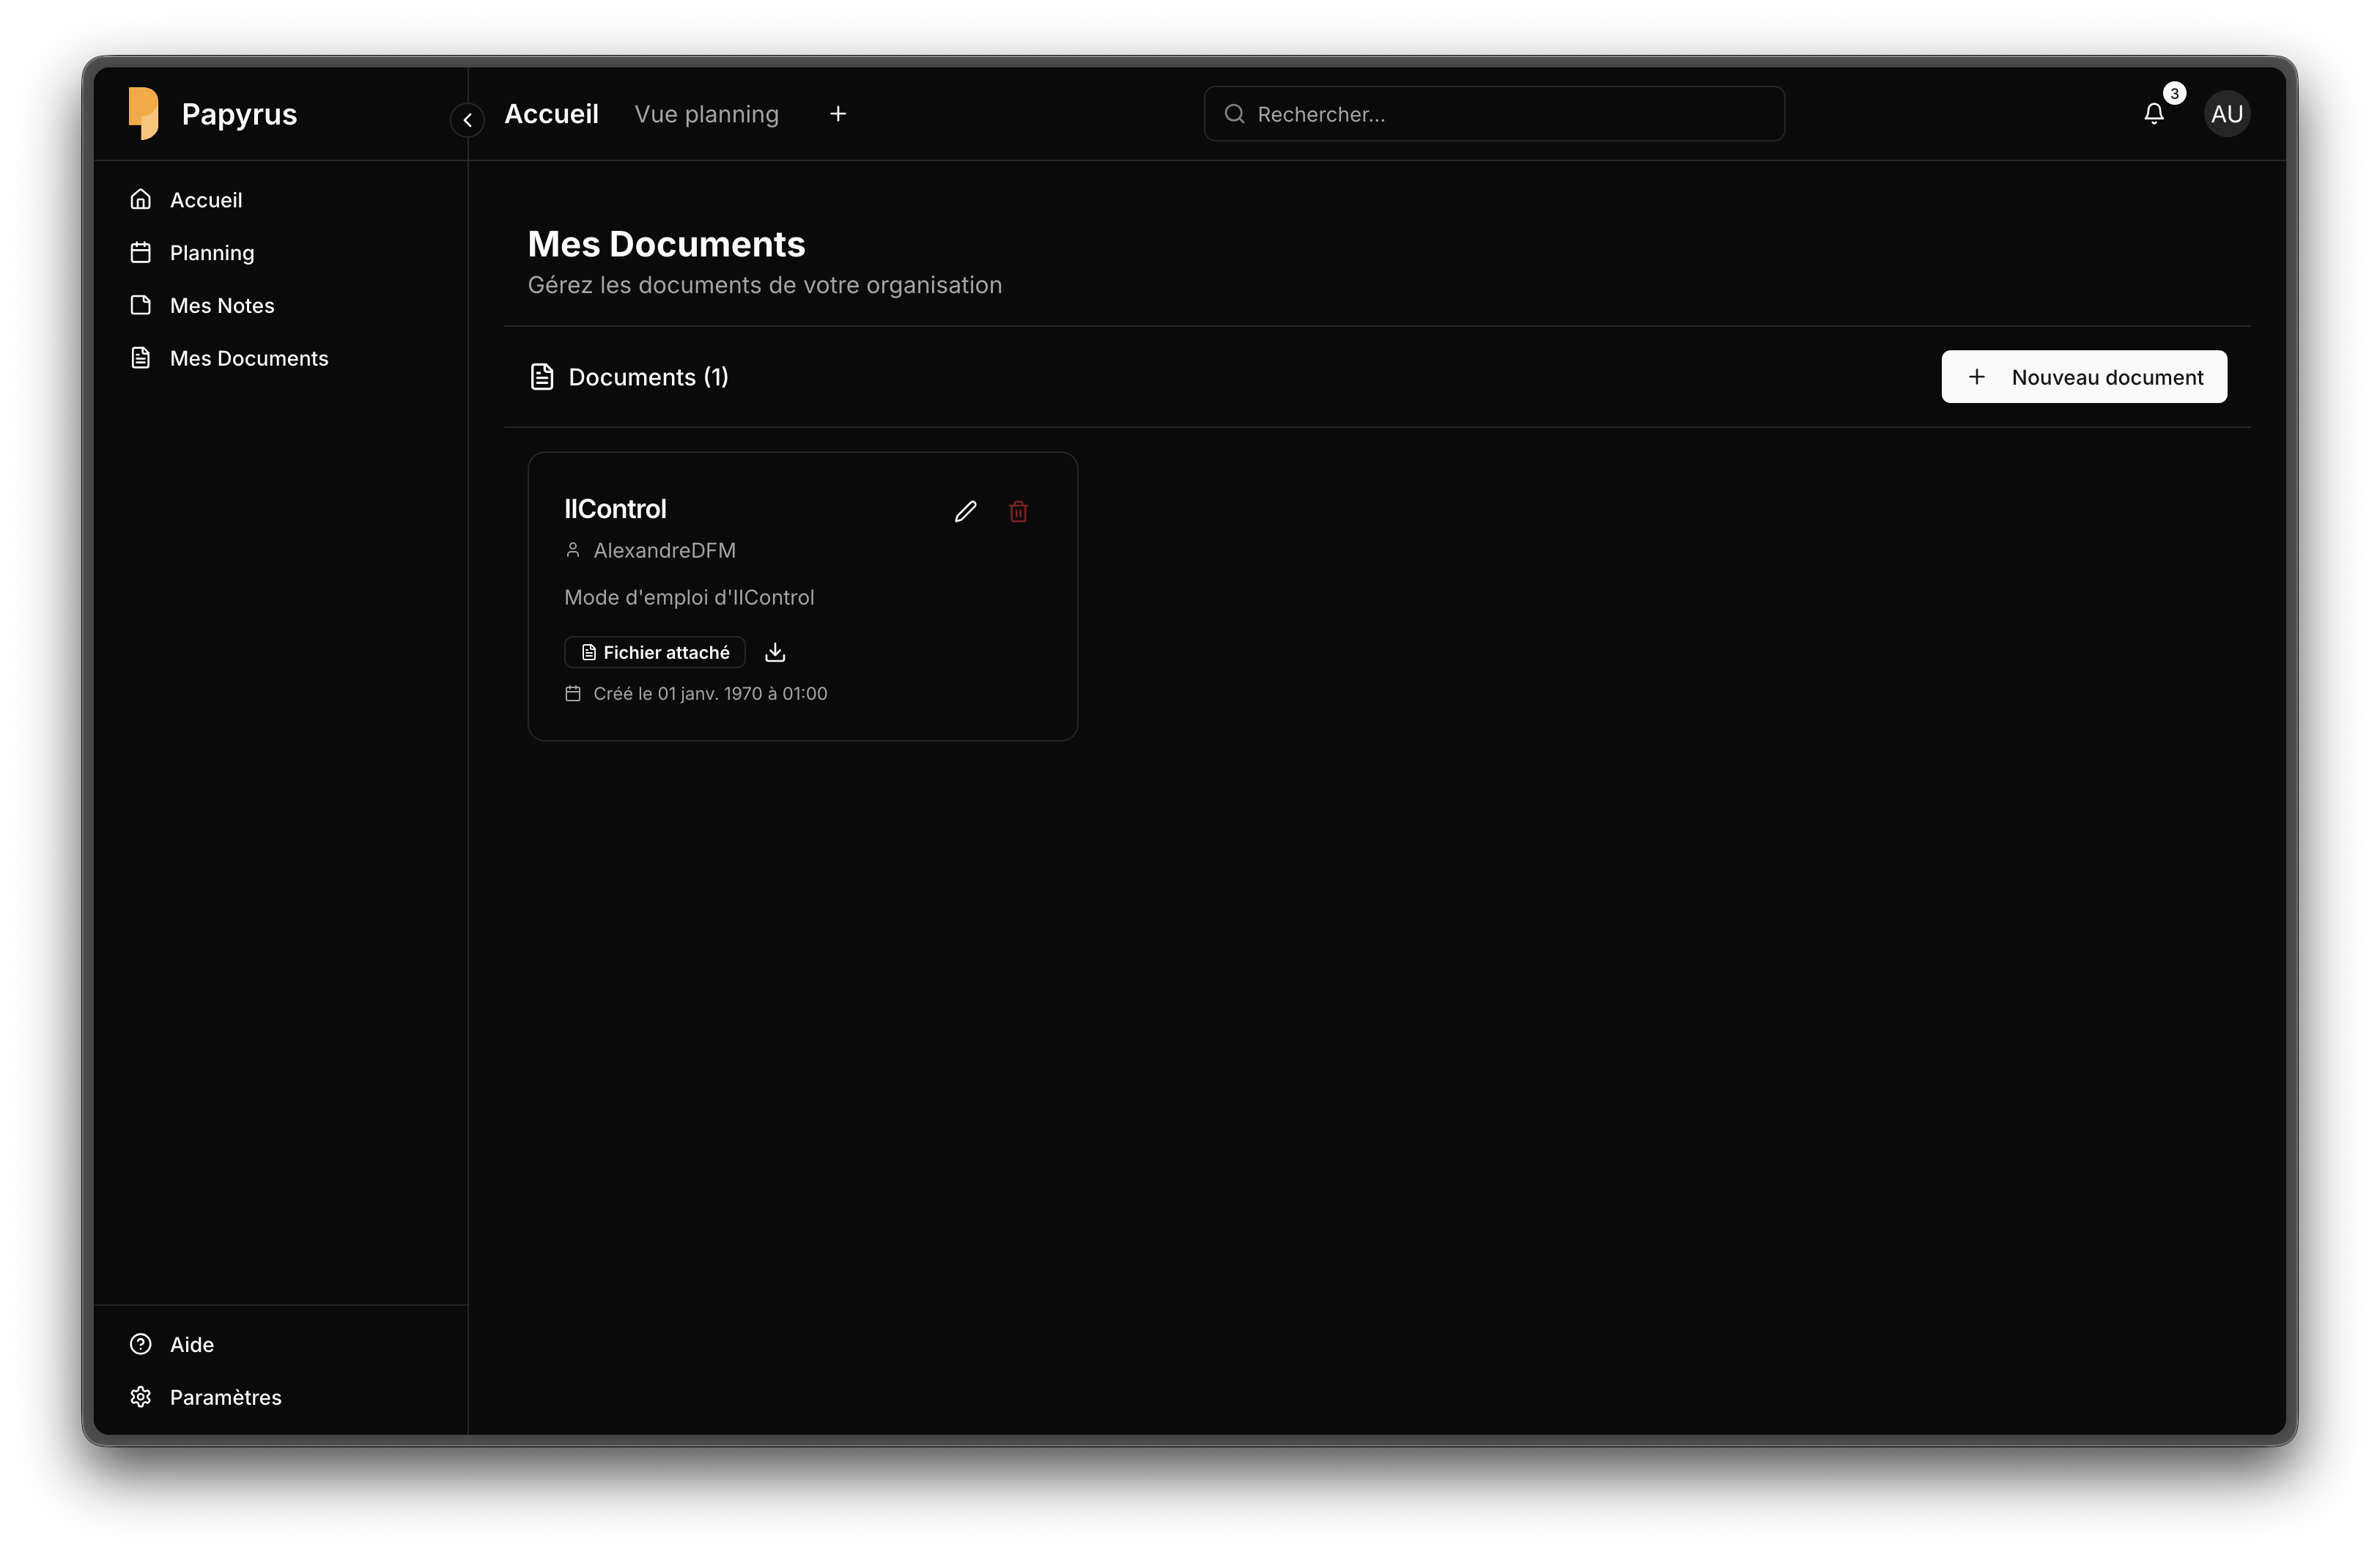Click the Nouveau document button
The image size is (2380, 1555).
[2084, 377]
